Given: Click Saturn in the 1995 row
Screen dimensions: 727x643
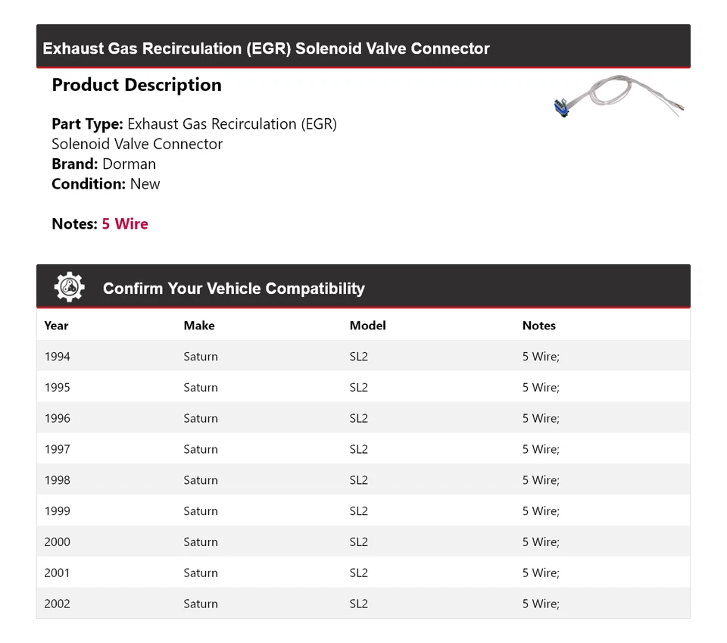Looking at the screenshot, I should pyautogui.click(x=201, y=388).
